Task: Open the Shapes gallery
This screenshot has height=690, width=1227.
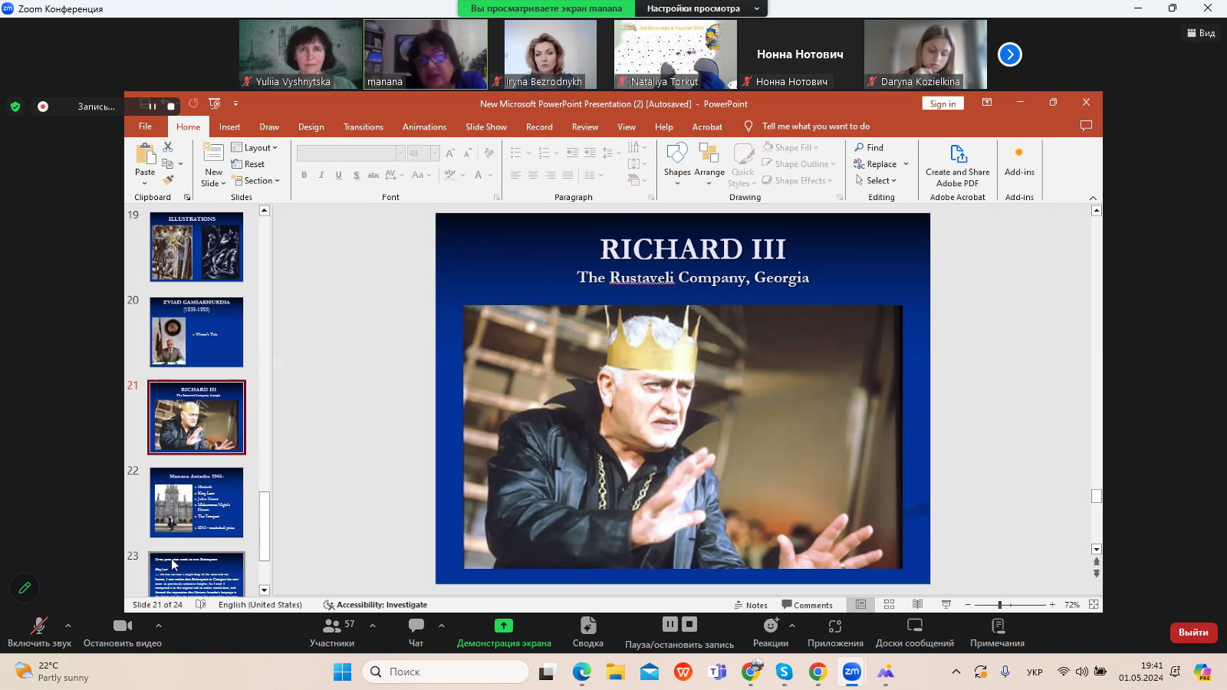Action: [677, 158]
